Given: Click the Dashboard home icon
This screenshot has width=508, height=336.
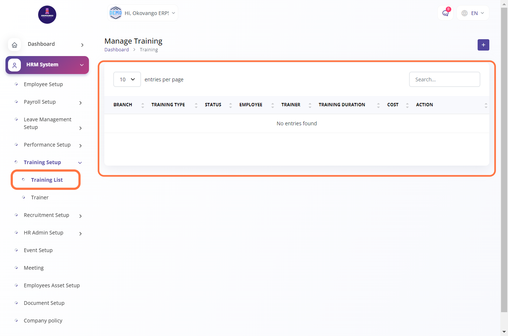Looking at the screenshot, I should 15,45.
